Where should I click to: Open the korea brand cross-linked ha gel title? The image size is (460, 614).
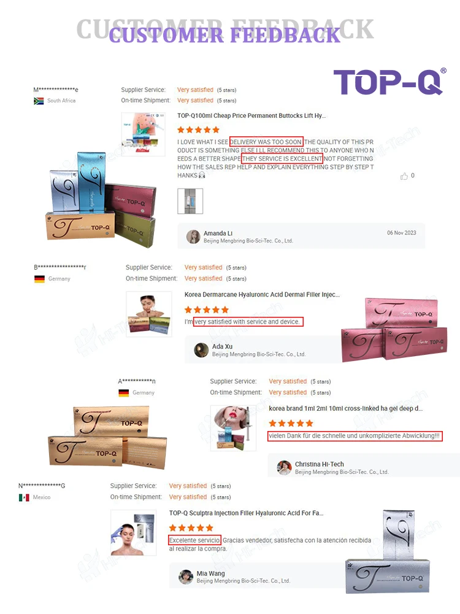[345, 408]
